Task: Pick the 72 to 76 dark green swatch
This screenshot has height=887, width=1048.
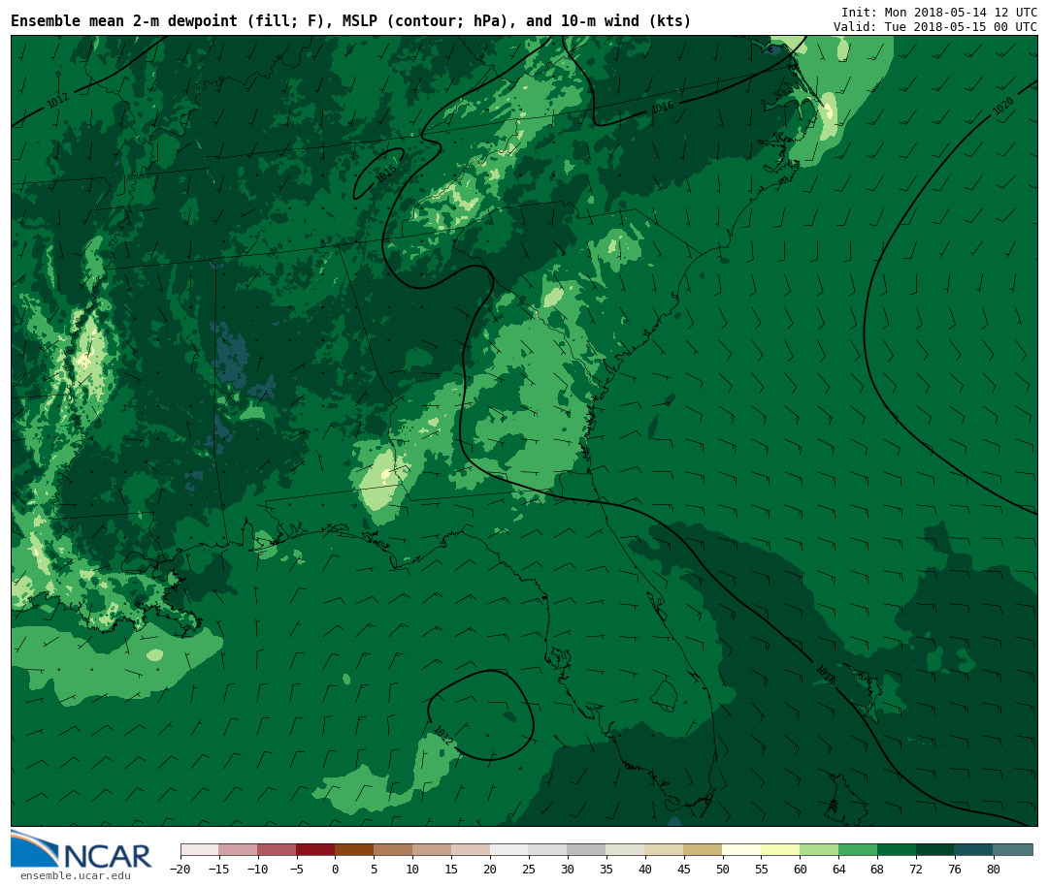Action: point(936,850)
